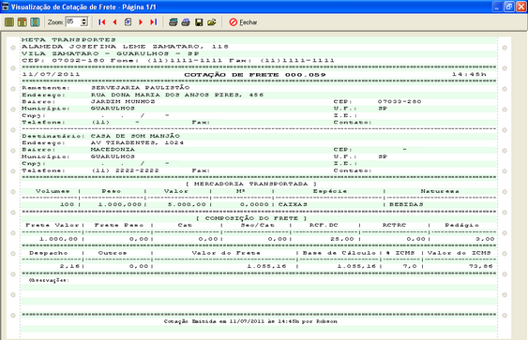Image resolution: width=528 pixels, height=340 pixels.
Task: Click Valor do Frete '1.055,16'
Action: tap(266, 266)
